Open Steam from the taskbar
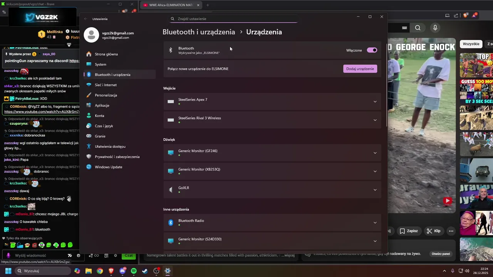493x277 pixels. pyautogui.click(x=145, y=271)
